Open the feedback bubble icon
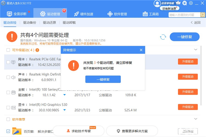The width and height of the screenshot is (206, 137). (185, 3)
